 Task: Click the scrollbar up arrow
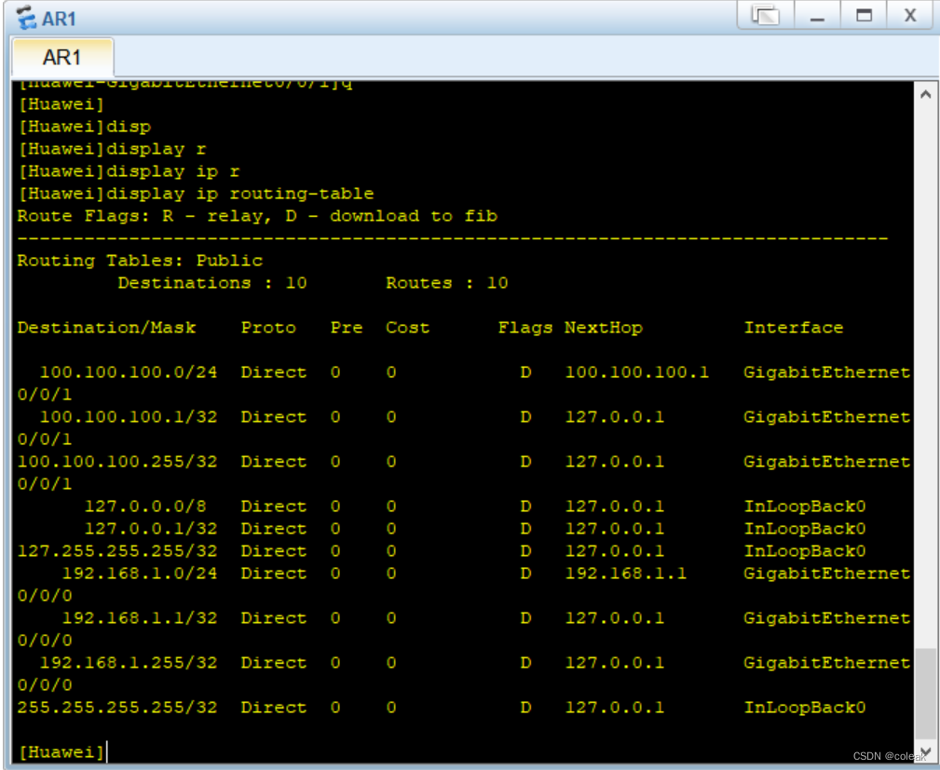(x=926, y=94)
